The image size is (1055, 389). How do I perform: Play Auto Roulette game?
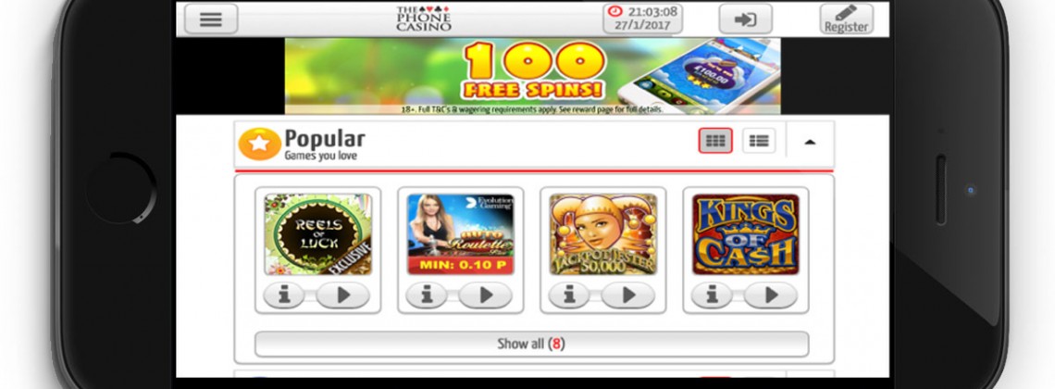(485, 295)
